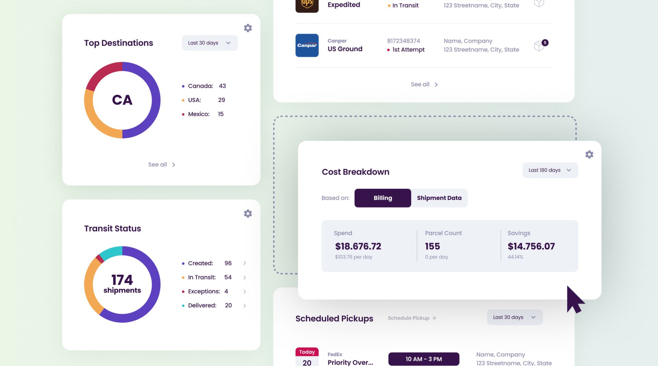Expand the Created shipments row
The image size is (658, 366).
245,263
